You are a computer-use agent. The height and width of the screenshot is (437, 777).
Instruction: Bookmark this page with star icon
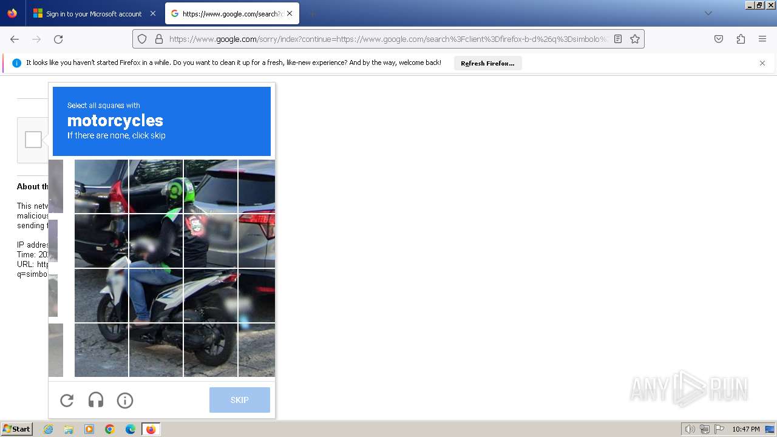tap(635, 39)
